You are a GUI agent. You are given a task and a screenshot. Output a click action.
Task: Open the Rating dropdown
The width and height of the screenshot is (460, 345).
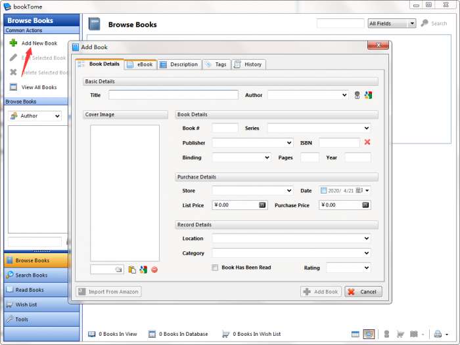point(366,268)
